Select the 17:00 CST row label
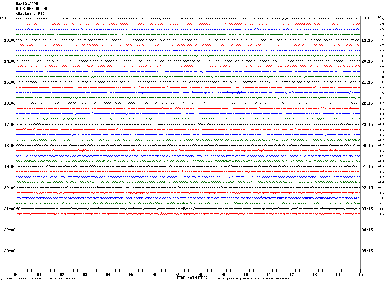This screenshot has width=386, height=283. point(10,125)
